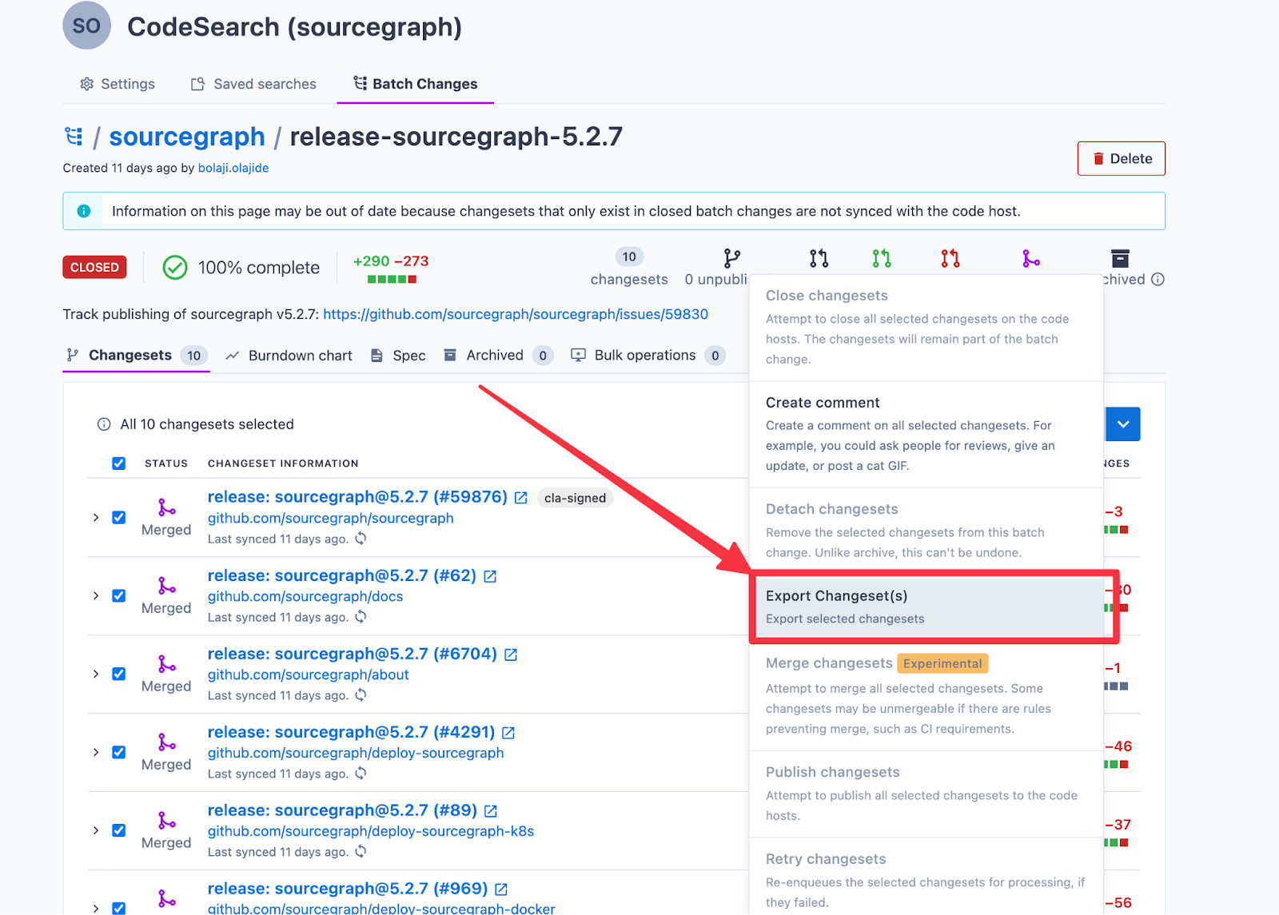Click the blue bulk action dropdown arrow
Image resolution: width=1279 pixels, height=915 pixels.
point(1123,424)
